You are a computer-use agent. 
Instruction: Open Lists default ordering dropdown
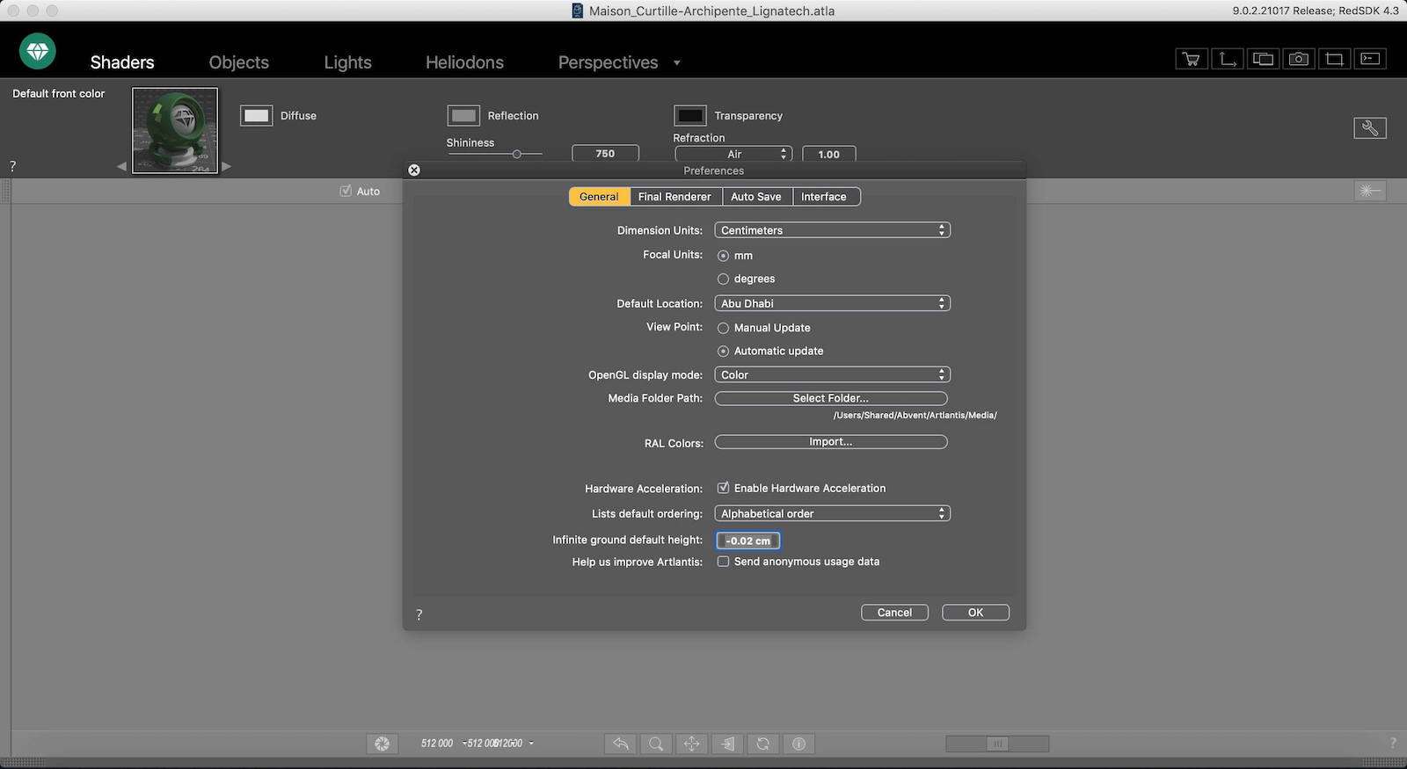(832, 513)
